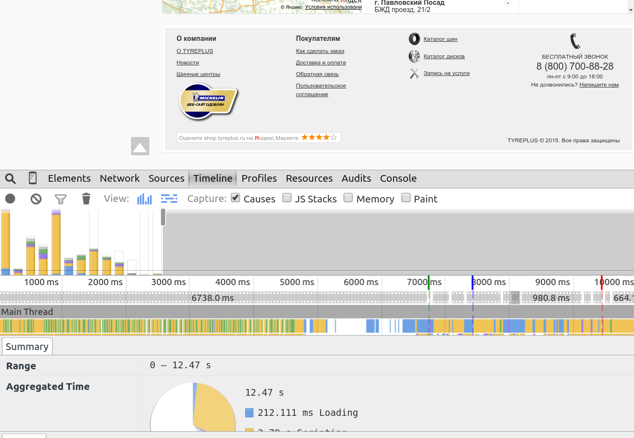634x438 pixels.
Task: Select the 6738.0 ms frame bar
Action: click(214, 298)
